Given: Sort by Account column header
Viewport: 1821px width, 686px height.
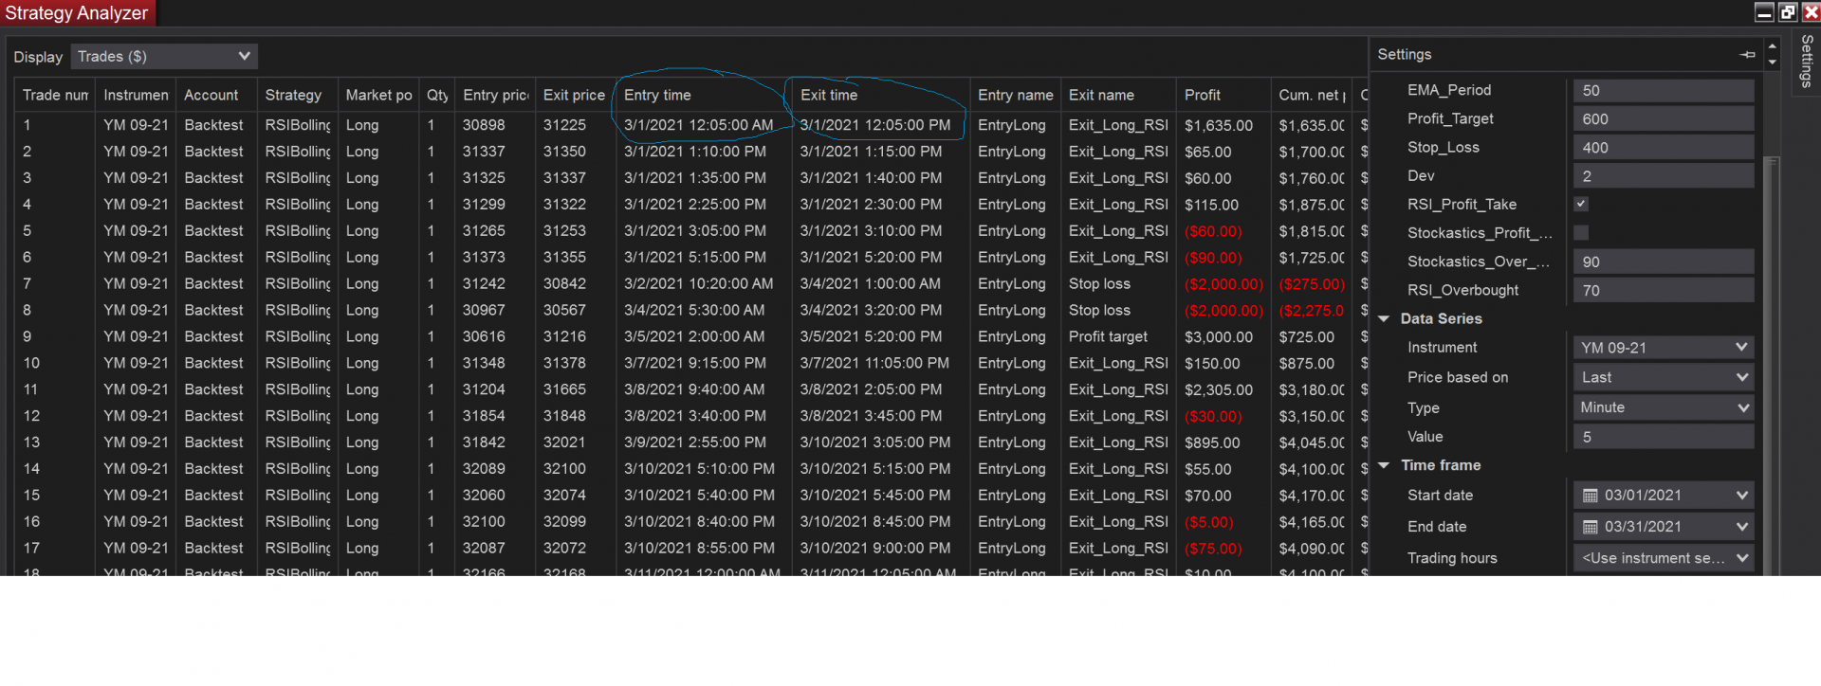Looking at the screenshot, I should 216,95.
